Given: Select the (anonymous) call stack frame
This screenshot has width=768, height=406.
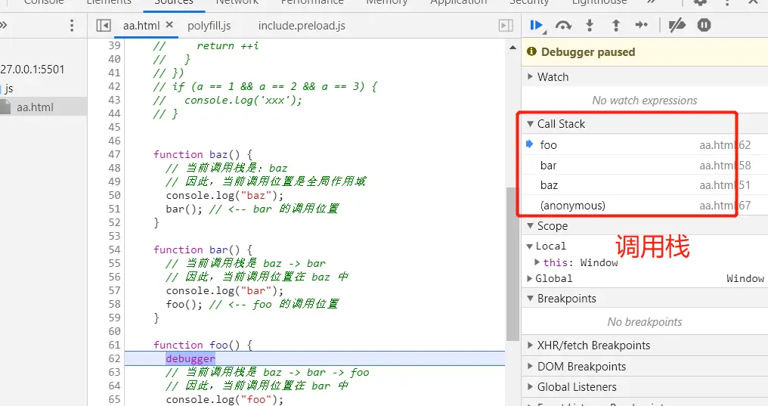Looking at the screenshot, I should tap(645, 205).
